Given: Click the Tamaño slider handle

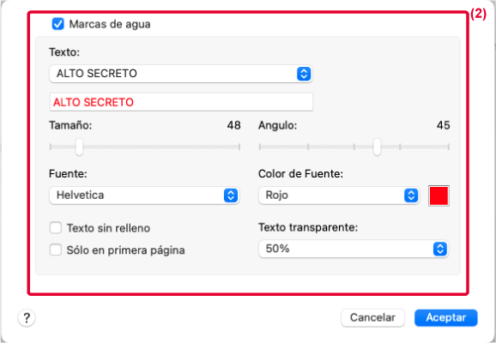Looking at the screenshot, I should [80, 147].
